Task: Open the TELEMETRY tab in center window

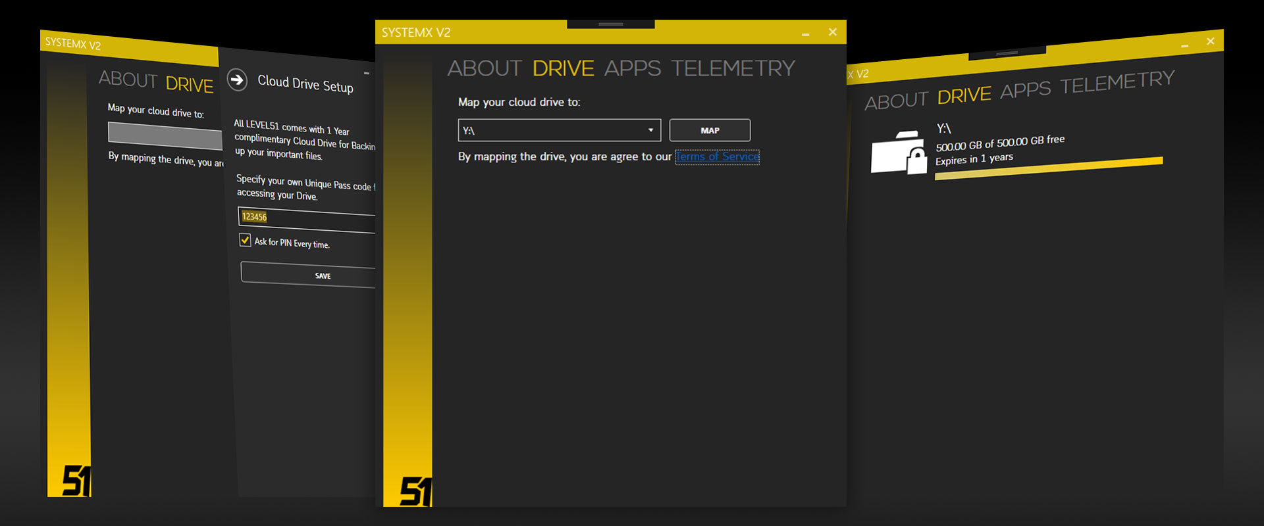Action: (733, 68)
